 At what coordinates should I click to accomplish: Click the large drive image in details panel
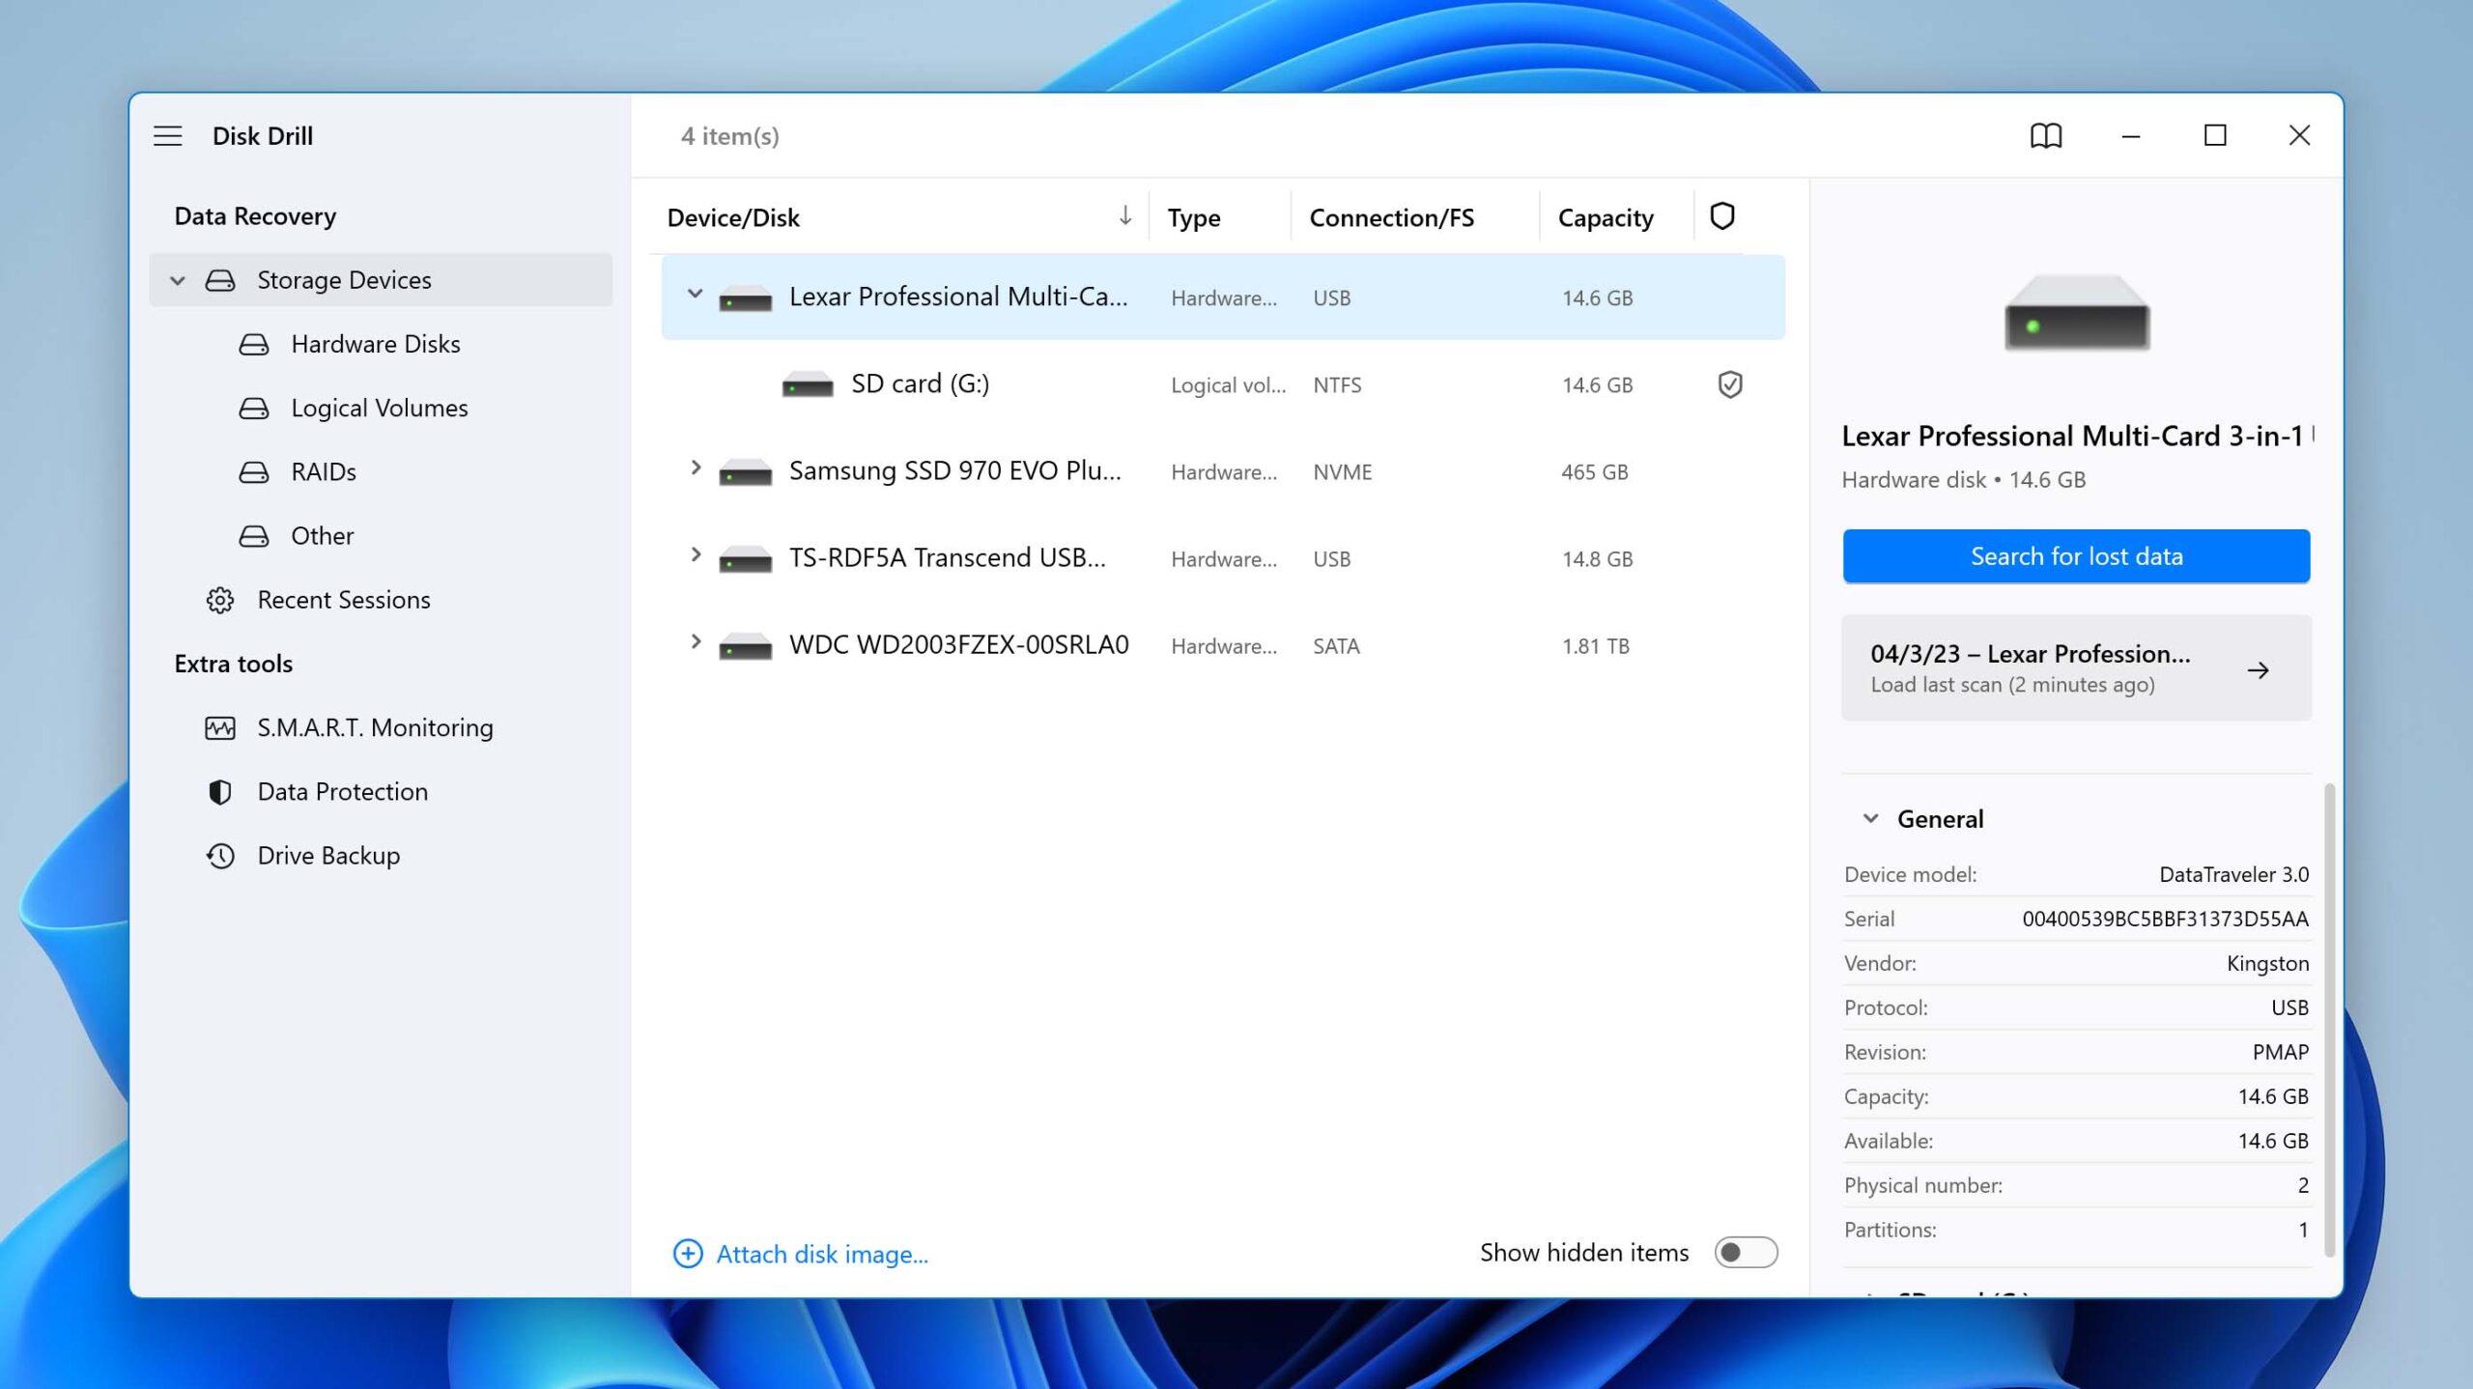[x=2077, y=314]
